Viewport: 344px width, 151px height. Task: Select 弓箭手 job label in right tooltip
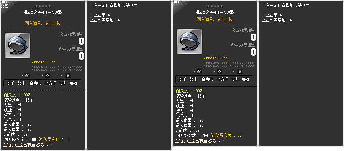coord(222,80)
